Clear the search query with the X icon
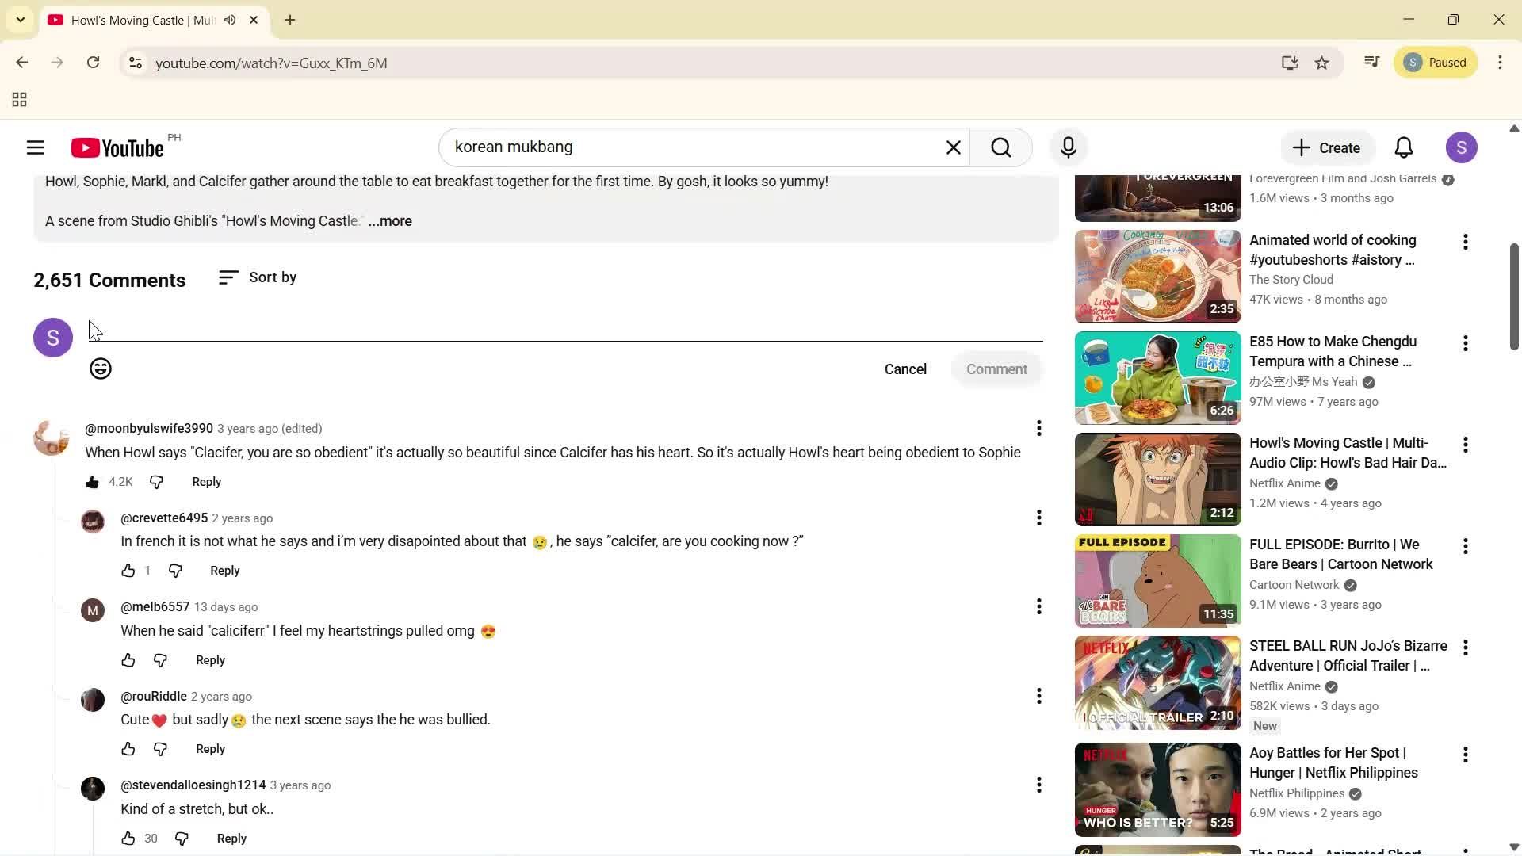This screenshot has width=1522, height=856. coord(953,147)
